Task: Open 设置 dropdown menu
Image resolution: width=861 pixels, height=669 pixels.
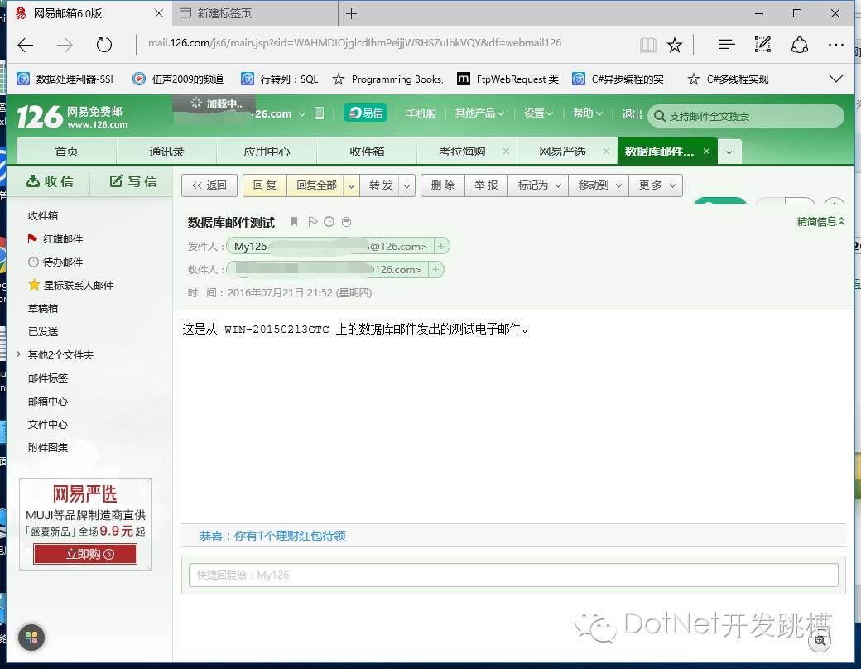Action: 538,113
